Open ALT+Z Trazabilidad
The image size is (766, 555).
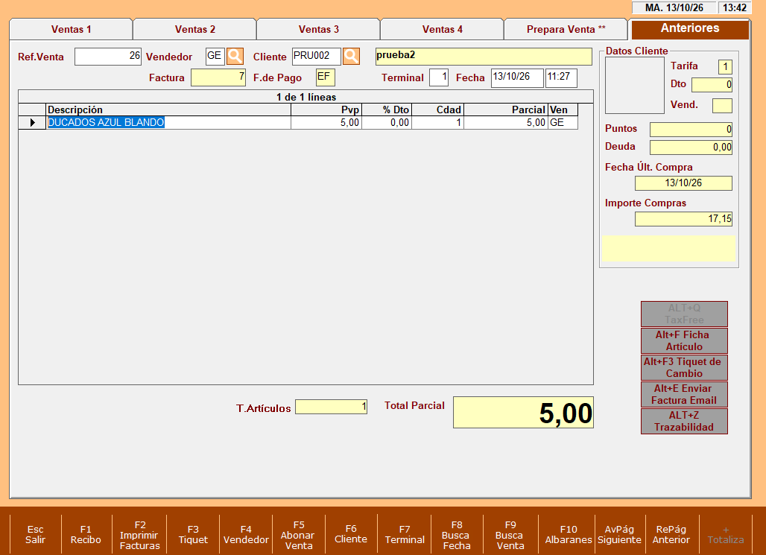tap(684, 421)
